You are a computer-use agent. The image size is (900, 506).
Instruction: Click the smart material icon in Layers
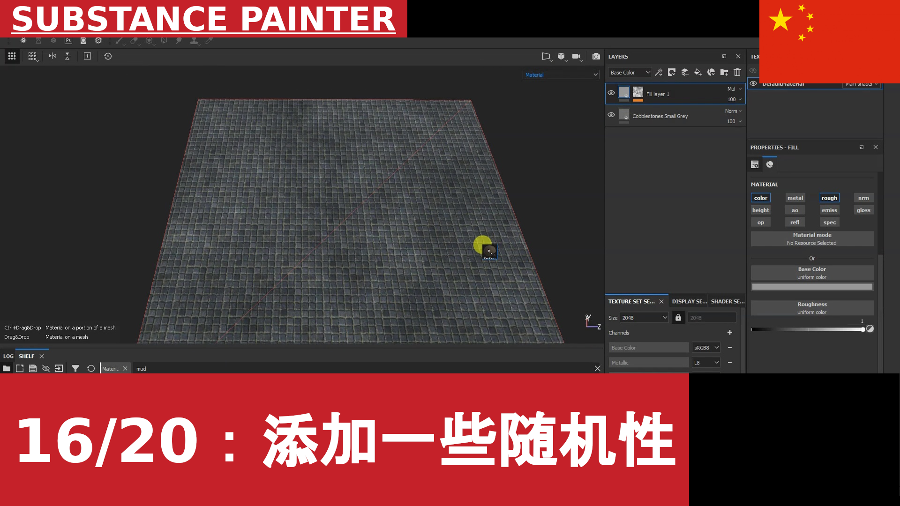[711, 72]
